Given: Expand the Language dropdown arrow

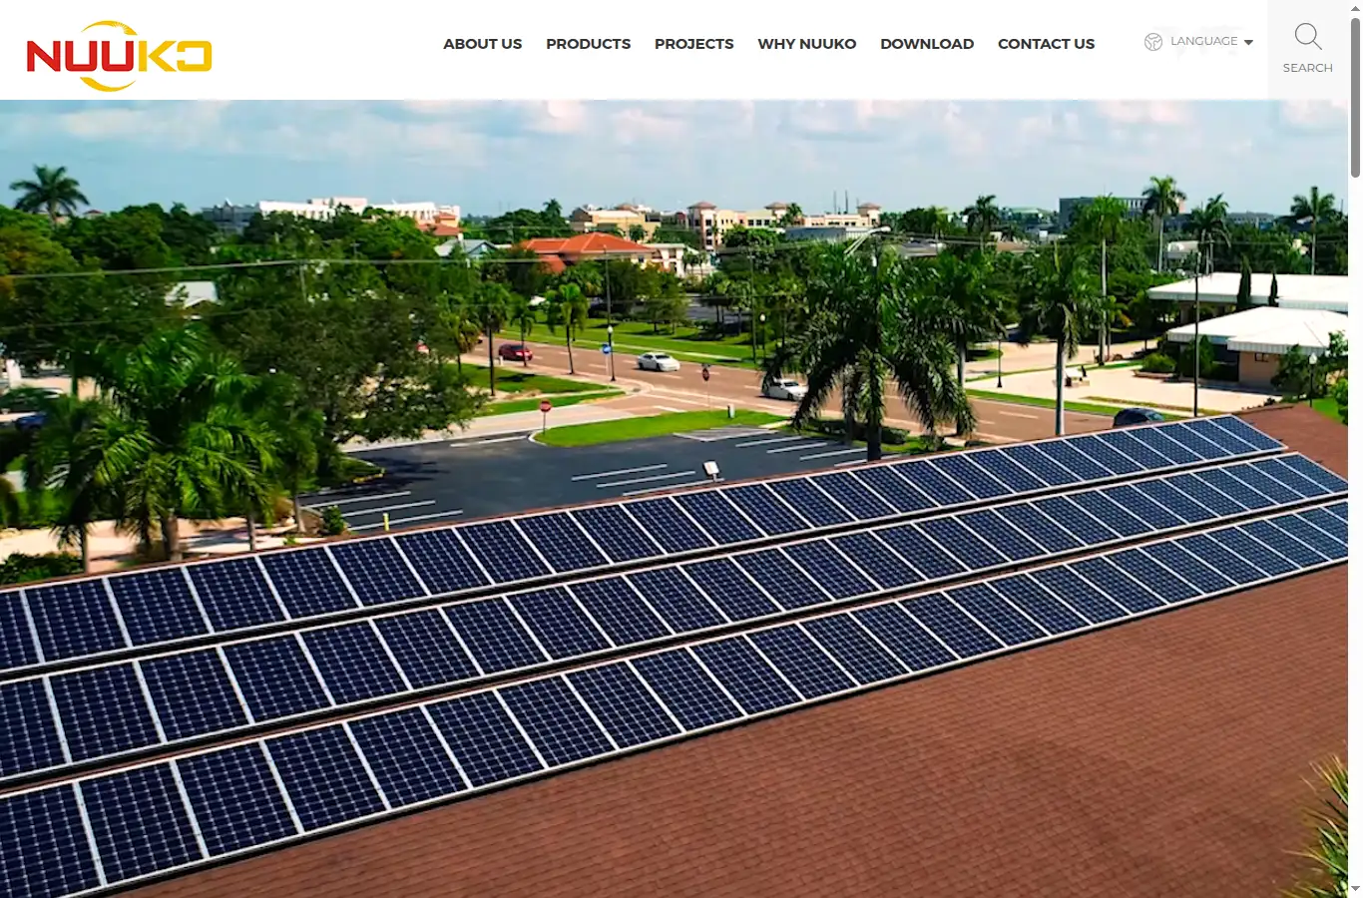Looking at the screenshot, I should pos(1248,43).
